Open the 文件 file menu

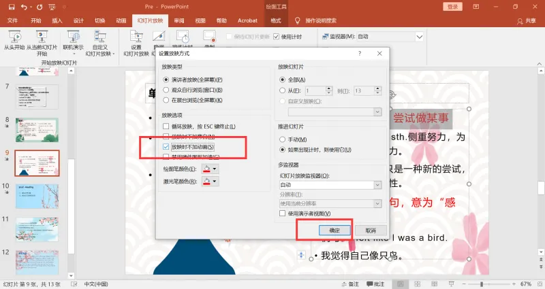pyautogui.click(x=12, y=20)
